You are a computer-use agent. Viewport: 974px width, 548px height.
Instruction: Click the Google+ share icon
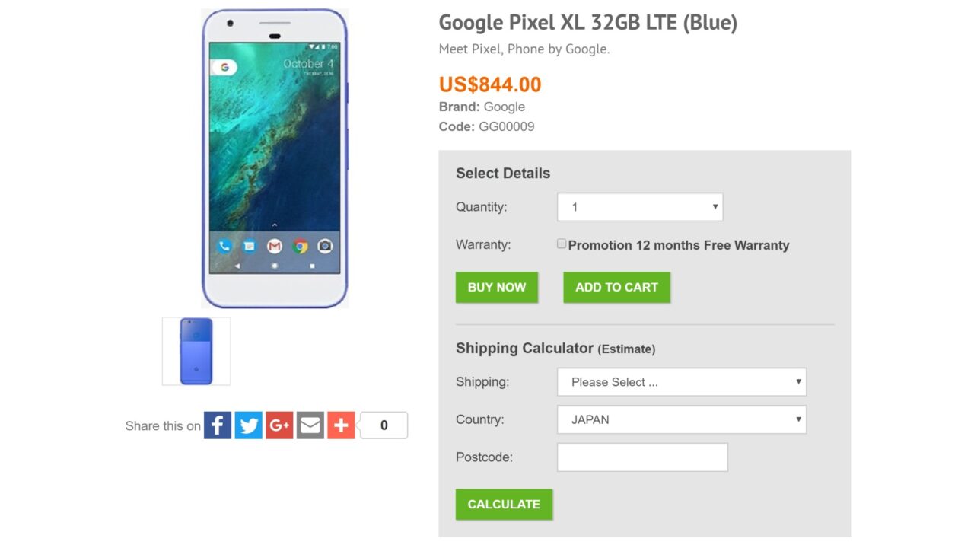pyautogui.click(x=279, y=425)
